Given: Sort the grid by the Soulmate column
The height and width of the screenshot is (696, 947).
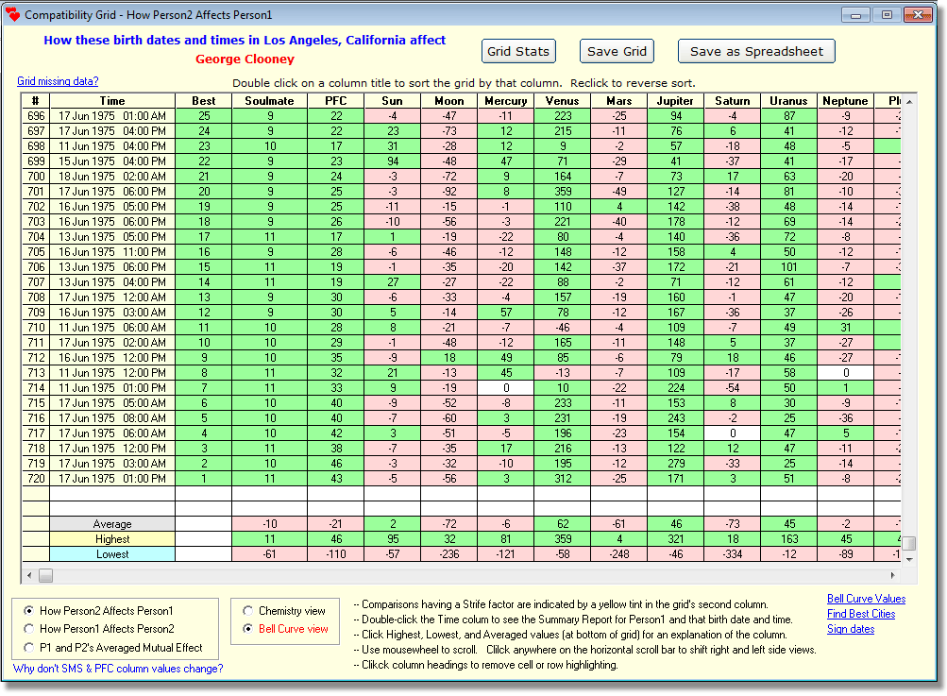Looking at the screenshot, I should (x=269, y=100).
